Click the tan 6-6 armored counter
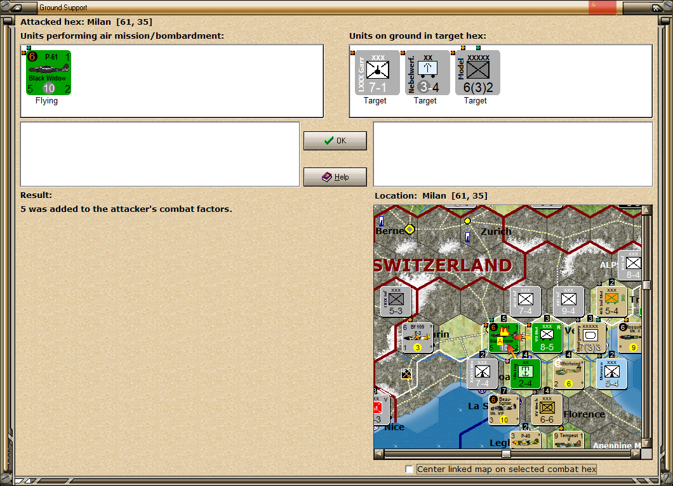 547,410
